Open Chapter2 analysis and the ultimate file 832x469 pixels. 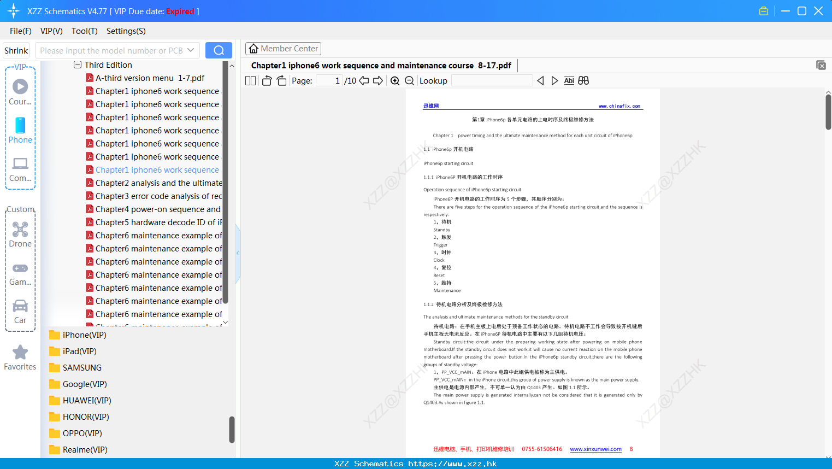pyautogui.click(x=154, y=183)
